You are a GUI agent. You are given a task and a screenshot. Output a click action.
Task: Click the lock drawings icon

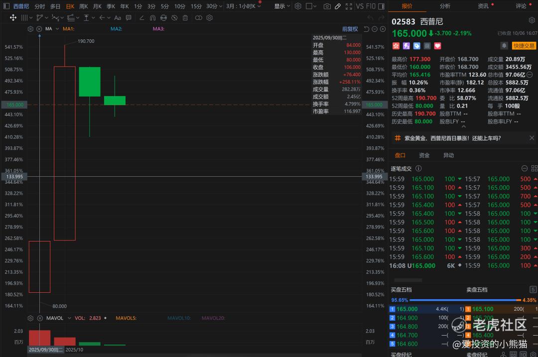(164, 18)
